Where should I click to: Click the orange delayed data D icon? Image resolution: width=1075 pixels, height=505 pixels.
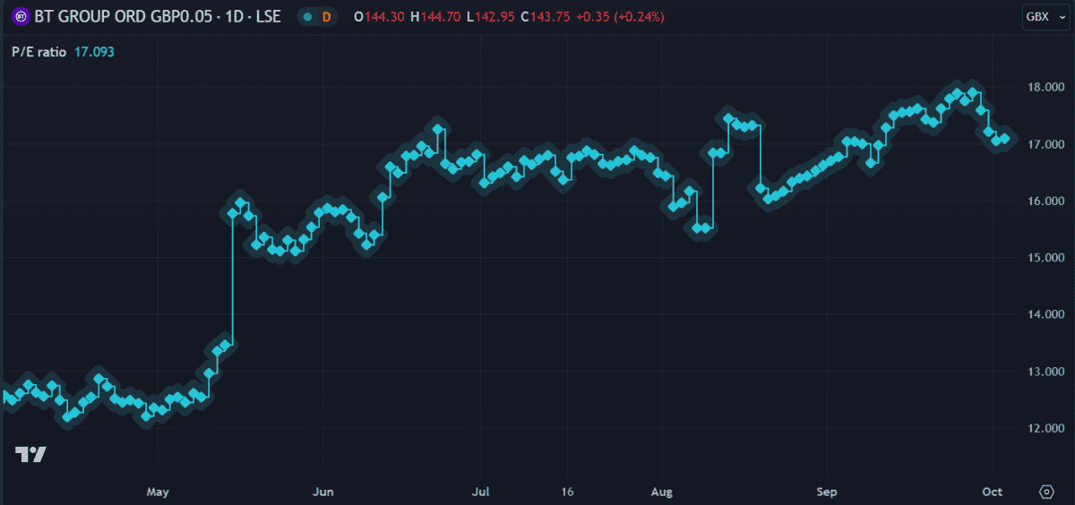pos(326,17)
